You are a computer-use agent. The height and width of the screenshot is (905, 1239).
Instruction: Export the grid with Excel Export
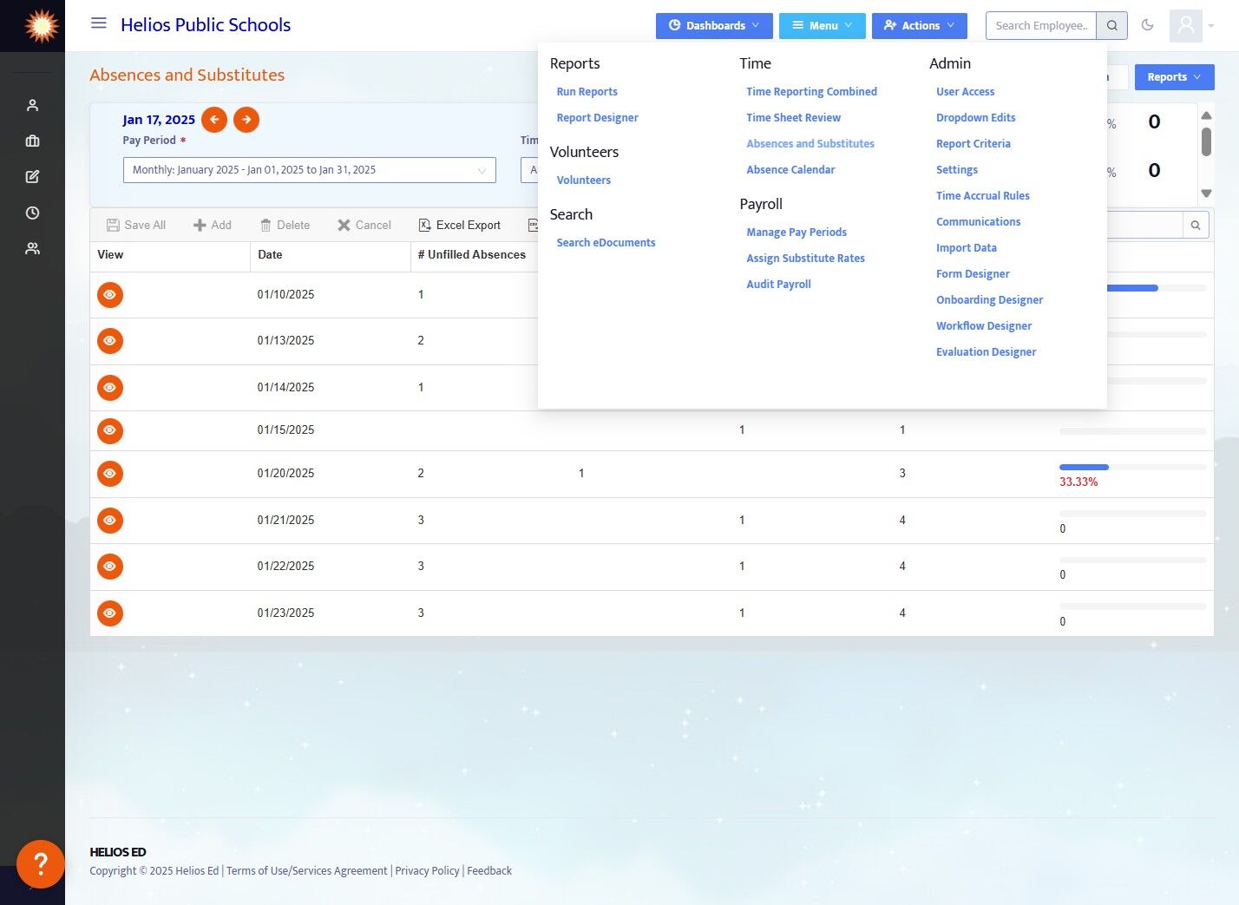click(x=460, y=226)
